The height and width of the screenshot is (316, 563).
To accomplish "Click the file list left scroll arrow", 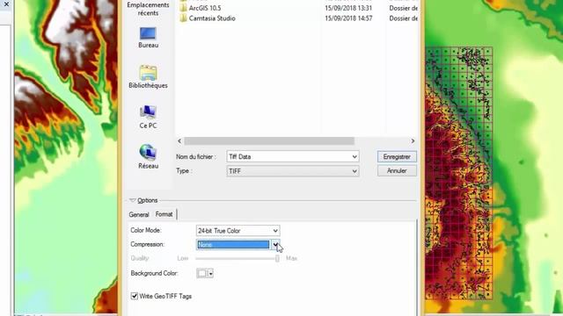I will (x=179, y=141).
